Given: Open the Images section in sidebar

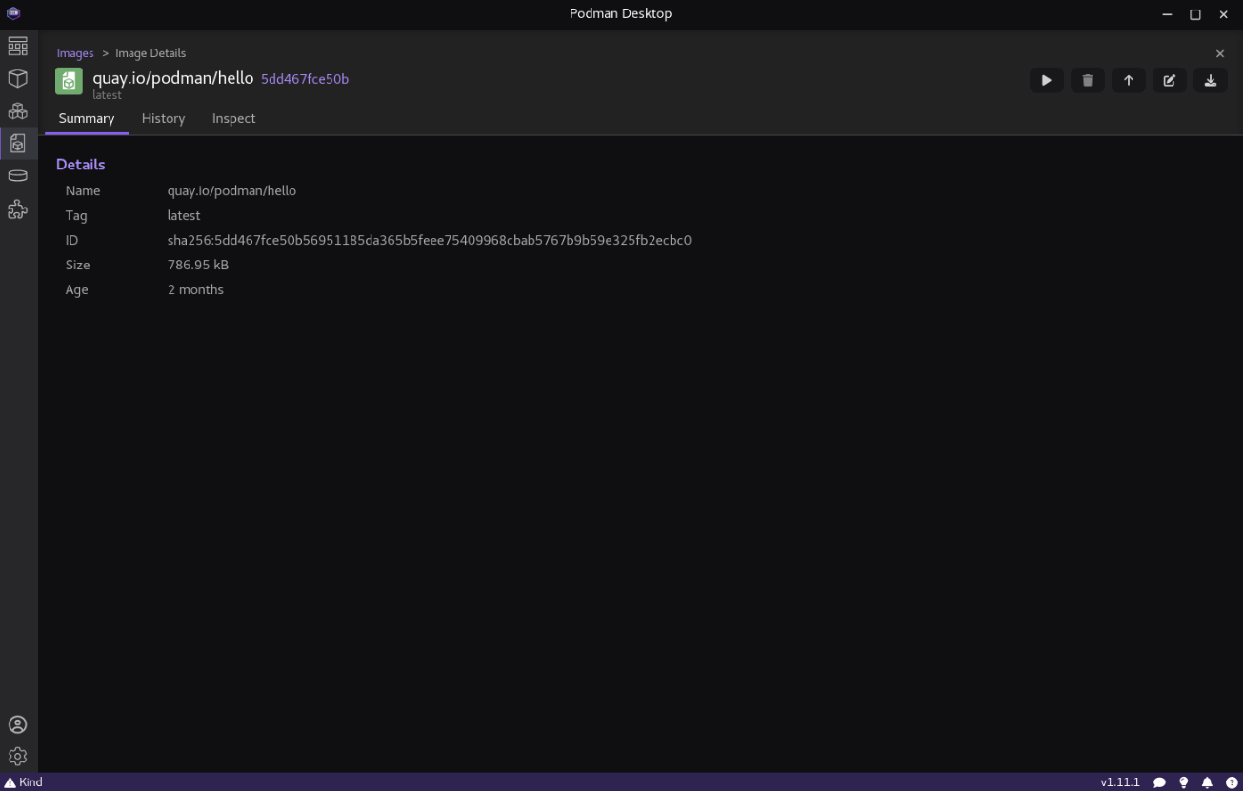Looking at the screenshot, I should [x=17, y=144].
